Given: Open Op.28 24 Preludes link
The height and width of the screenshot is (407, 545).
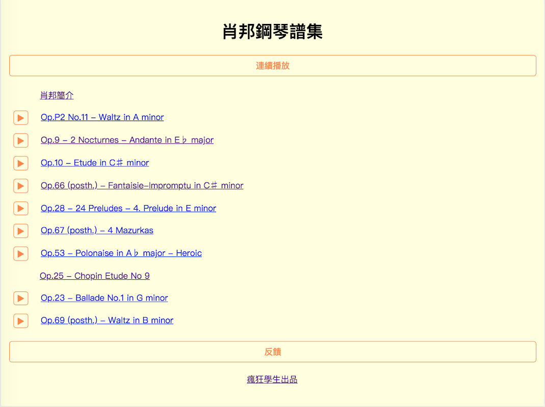Looking at the screenshot, I should click(x=128, y=208).
